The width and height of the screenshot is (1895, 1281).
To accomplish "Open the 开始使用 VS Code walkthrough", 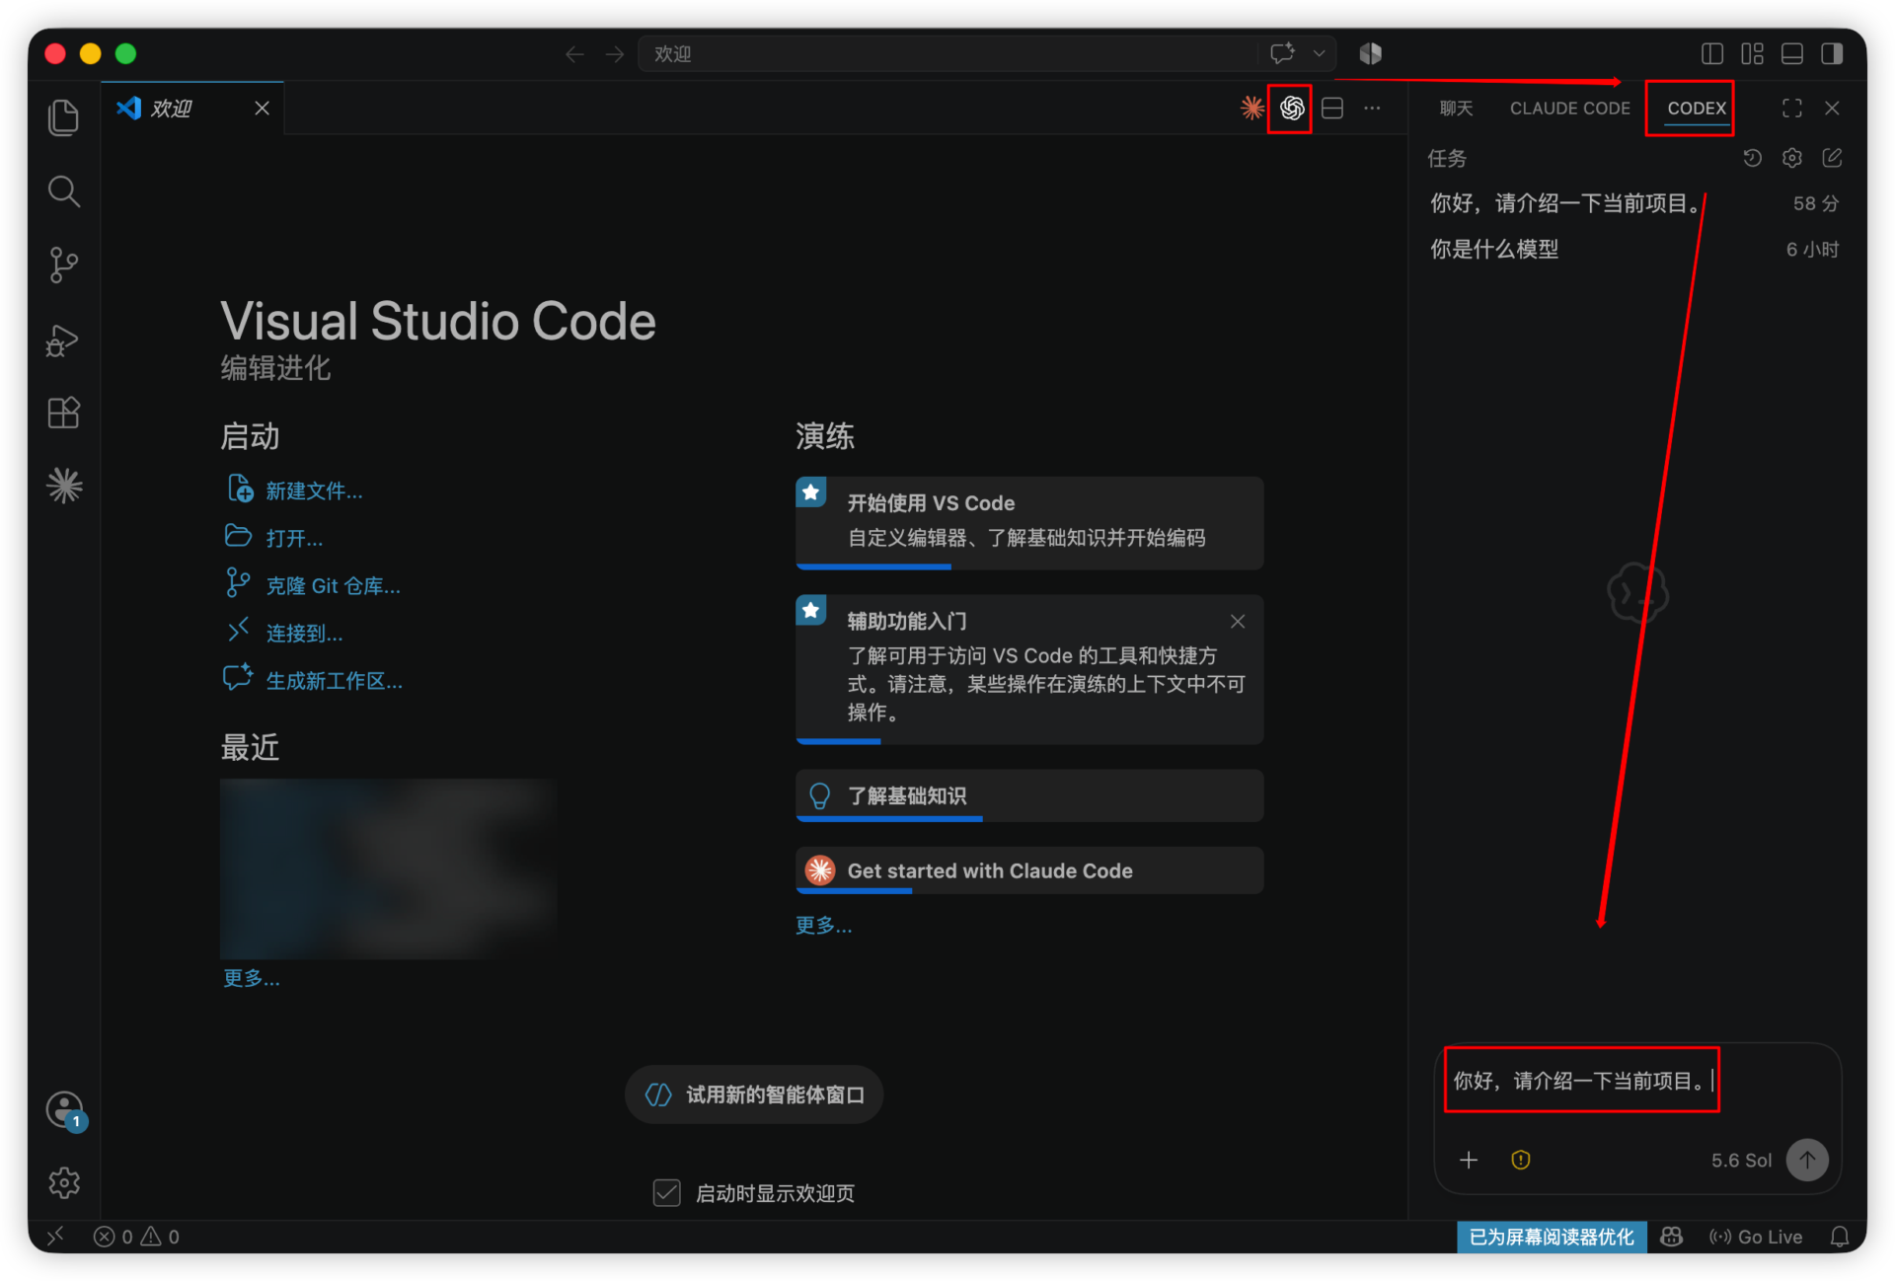I will coord(1029,523).
